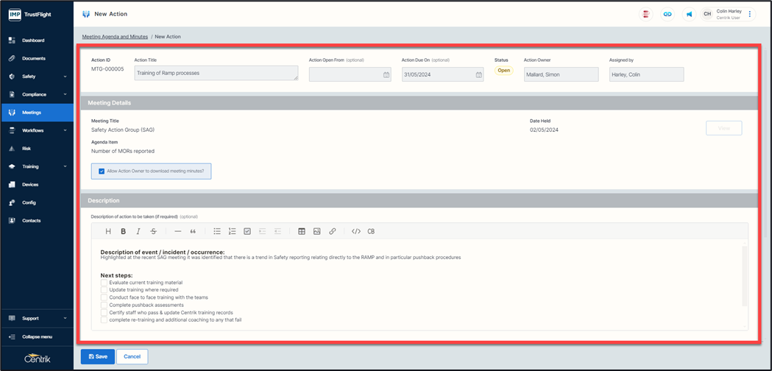Click the numbered list icon

coord(232,231)
